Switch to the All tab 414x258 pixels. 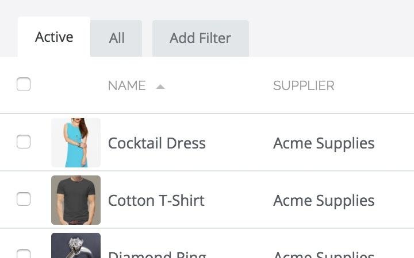click(x=116, y=38)
